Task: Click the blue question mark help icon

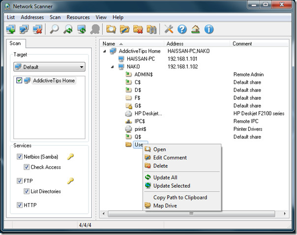Action: coord(182,29)
